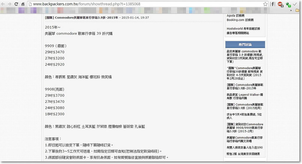This screenshot has height=164, width=302.
Task: Click the price line 24吋$3080
Action: pos(55,108)
